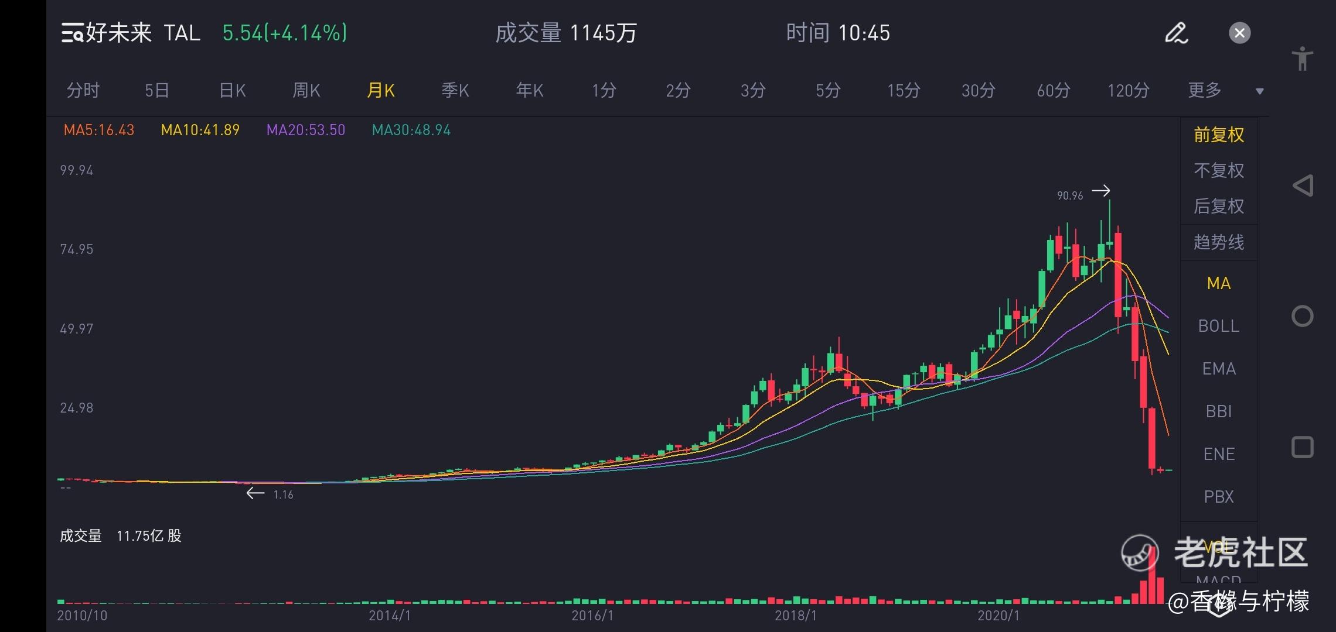1336x632 pixels.
Task: Choose 3分 minute interval
Action: click(753, 90)
